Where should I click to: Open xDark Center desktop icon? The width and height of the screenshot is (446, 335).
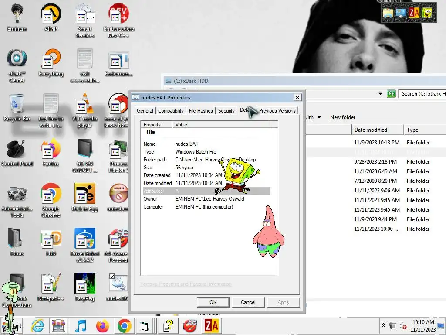pos(17,65)
